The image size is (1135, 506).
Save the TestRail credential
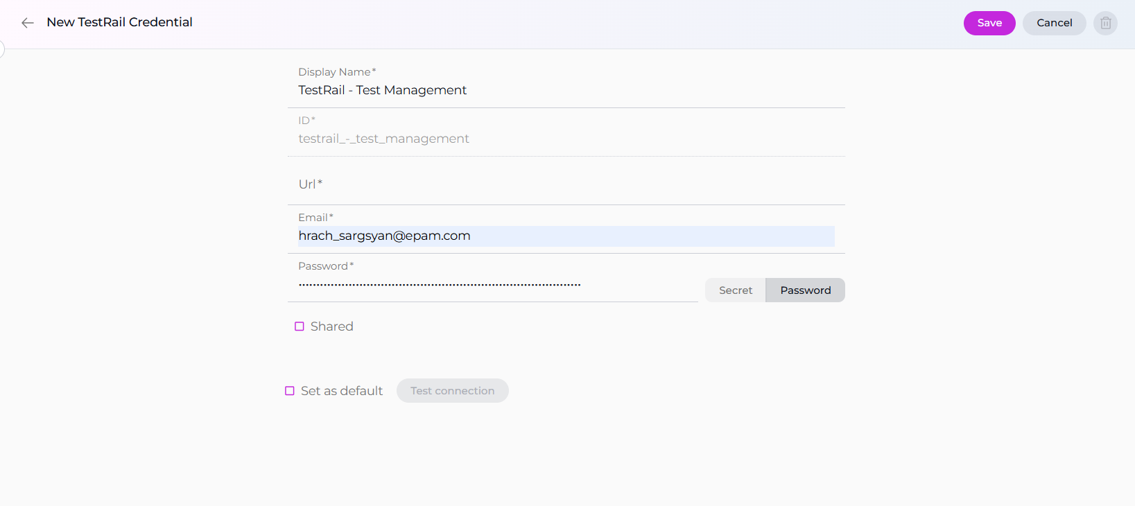click(989, 23)
